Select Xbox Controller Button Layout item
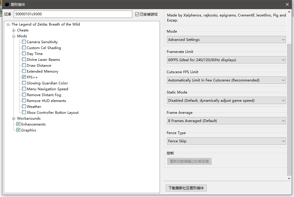 pos(53,112)
